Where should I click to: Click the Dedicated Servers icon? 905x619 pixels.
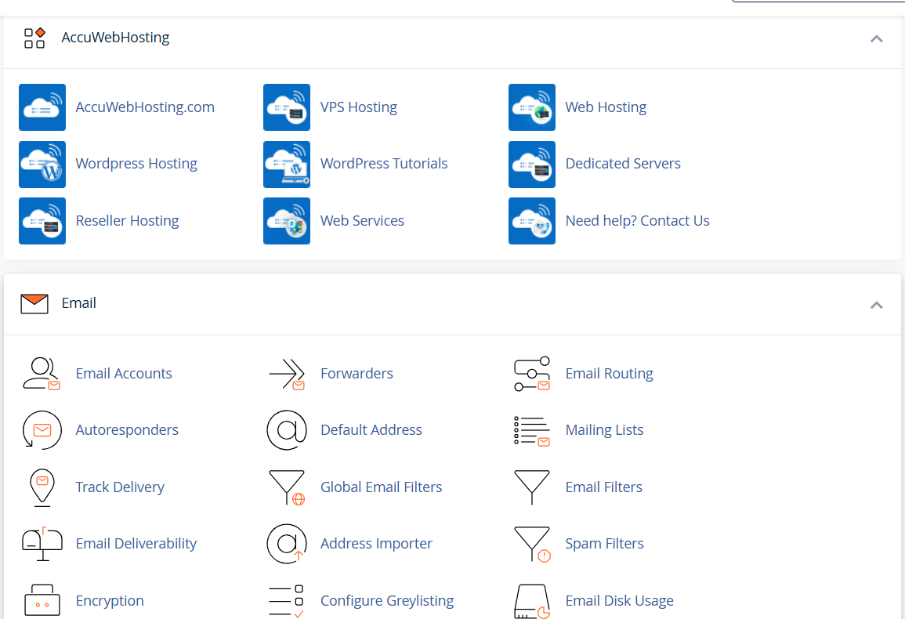[532, 165]
